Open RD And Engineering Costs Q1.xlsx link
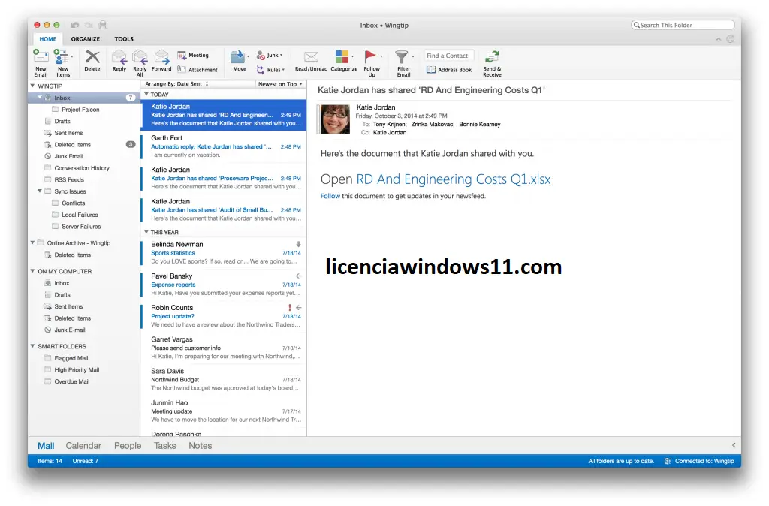This screenshot has width=769, height=506. point(453,179)
